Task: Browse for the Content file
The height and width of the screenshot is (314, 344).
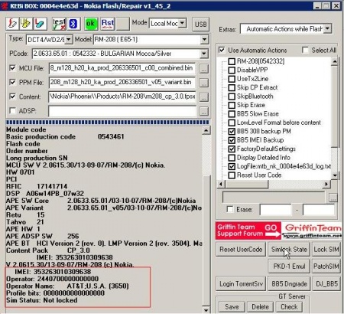Action: coord(203,97)
